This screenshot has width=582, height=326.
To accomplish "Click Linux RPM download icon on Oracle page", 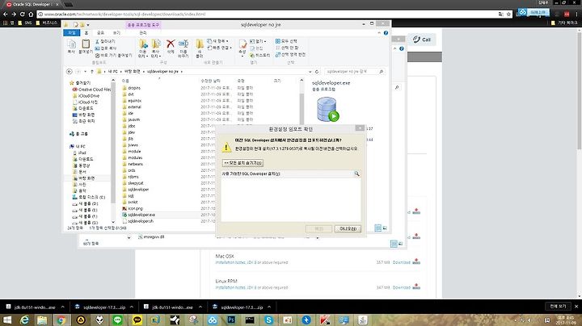I will (x=416, y=286).
